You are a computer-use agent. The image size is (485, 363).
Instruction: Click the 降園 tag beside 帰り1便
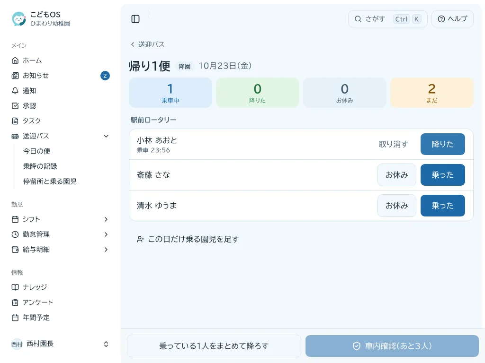[185, 66]
